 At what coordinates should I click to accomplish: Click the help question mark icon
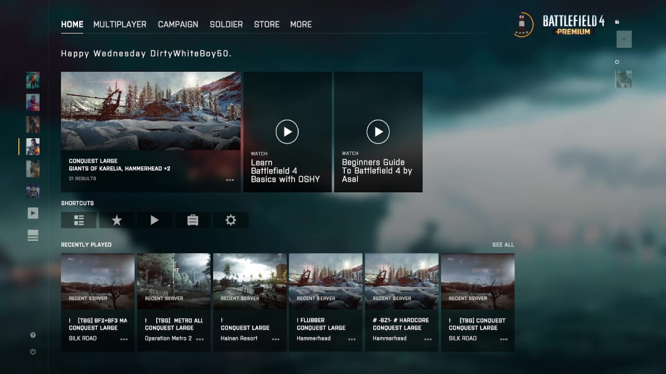point(33,335)
